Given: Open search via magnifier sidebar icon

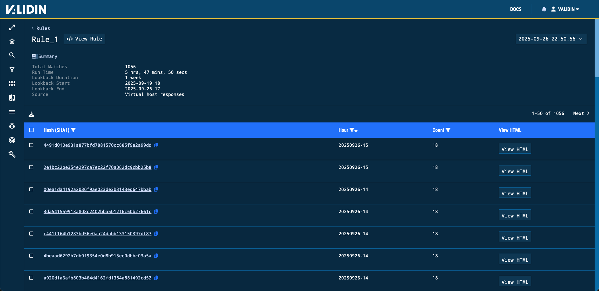Looking at the screenshot, I should click(12, 55).
